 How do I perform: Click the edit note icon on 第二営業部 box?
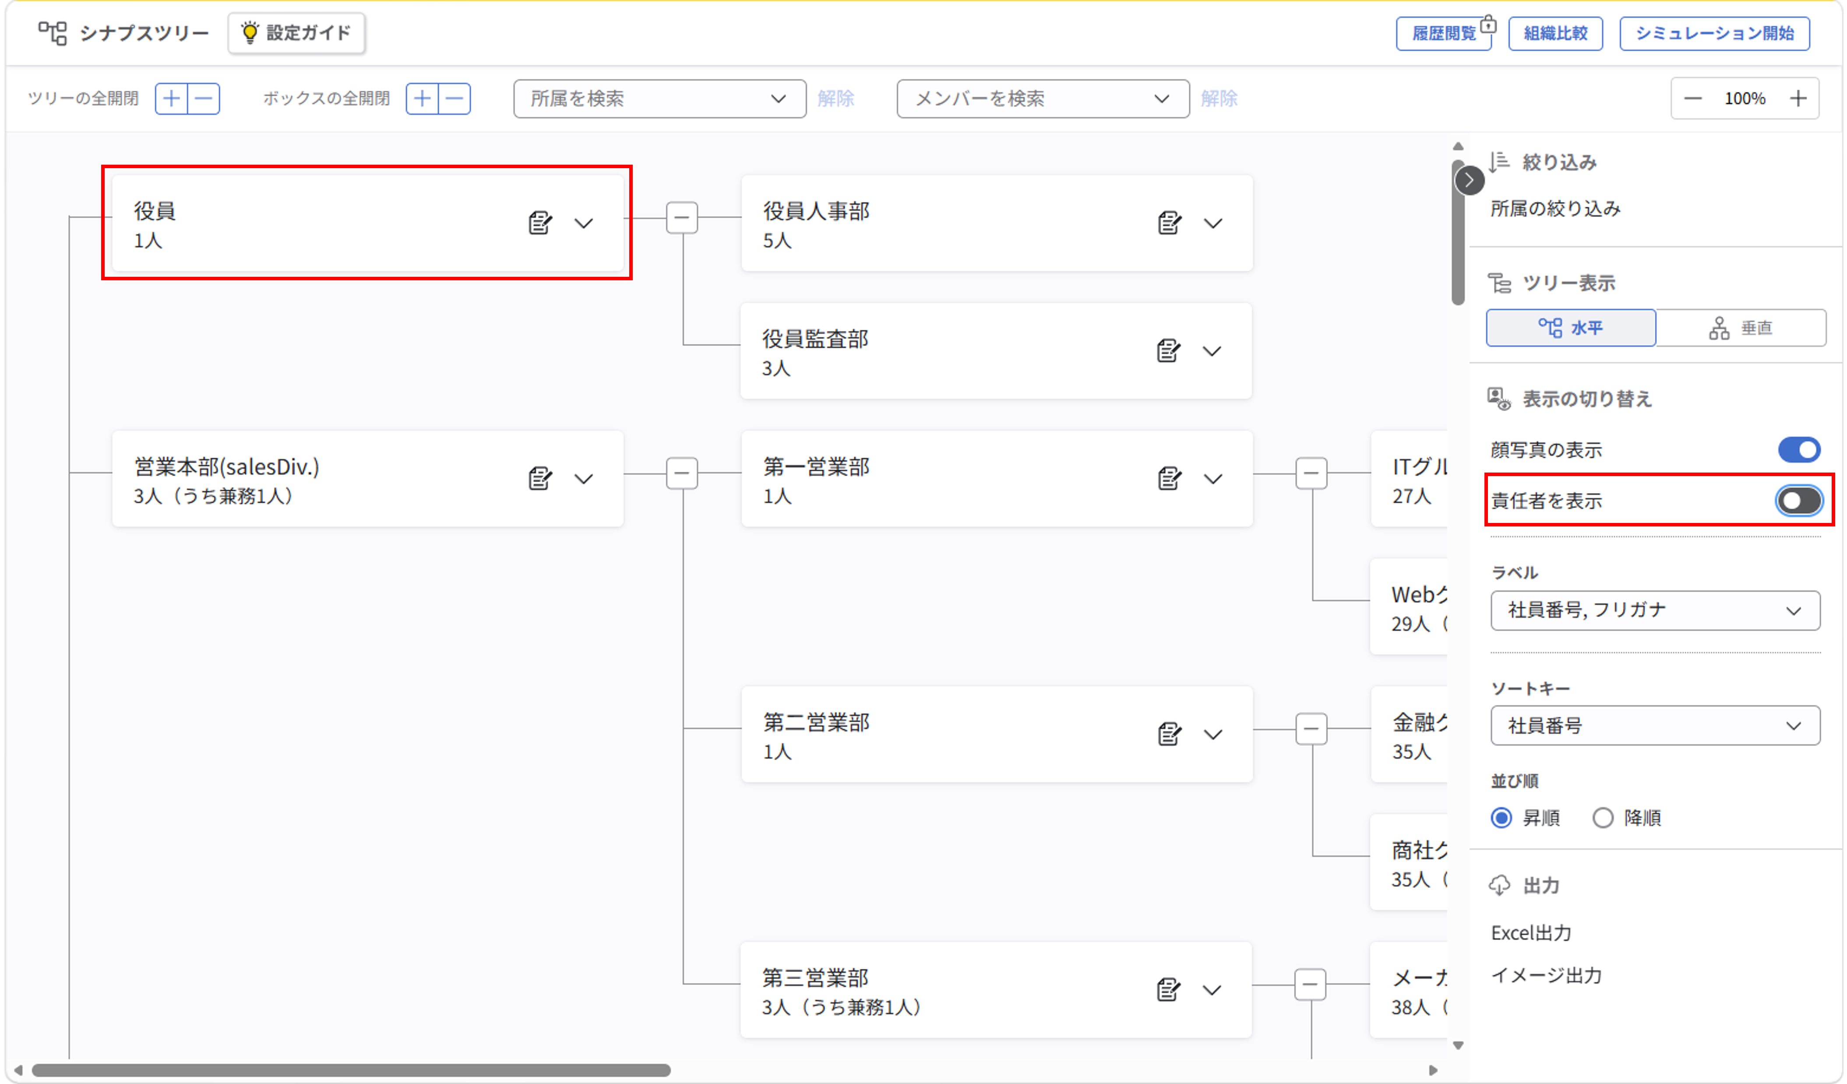pyautogui.click(x=1169, y=734)
